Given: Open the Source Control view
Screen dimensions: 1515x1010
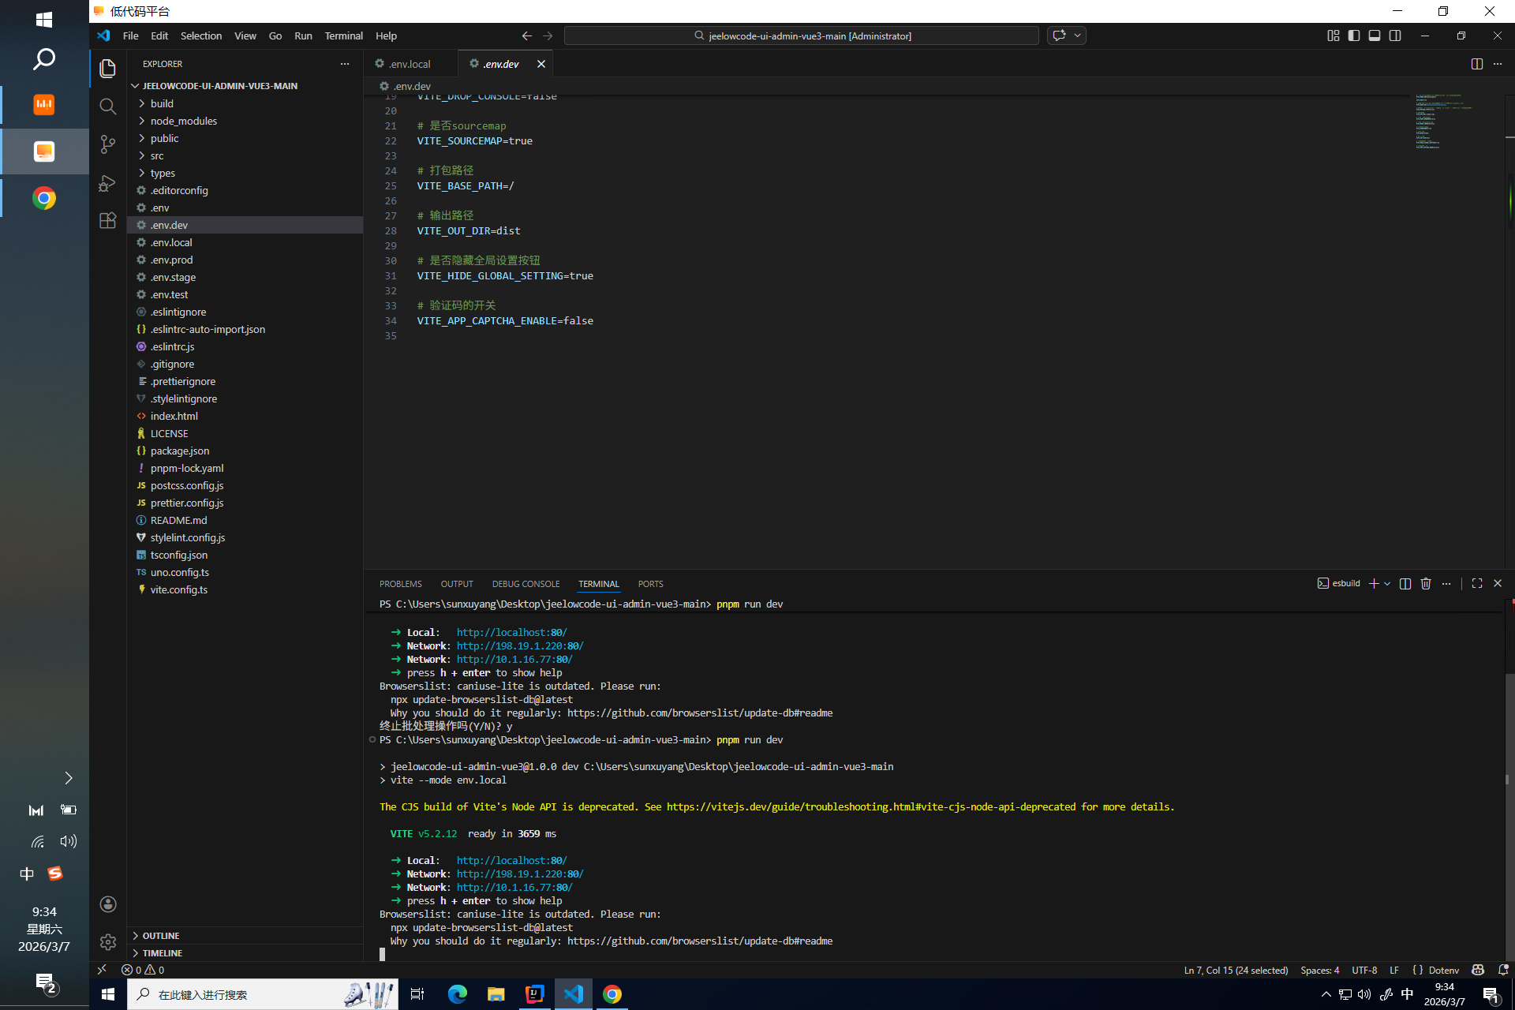Looking at the screenshot, I should 108,144.
